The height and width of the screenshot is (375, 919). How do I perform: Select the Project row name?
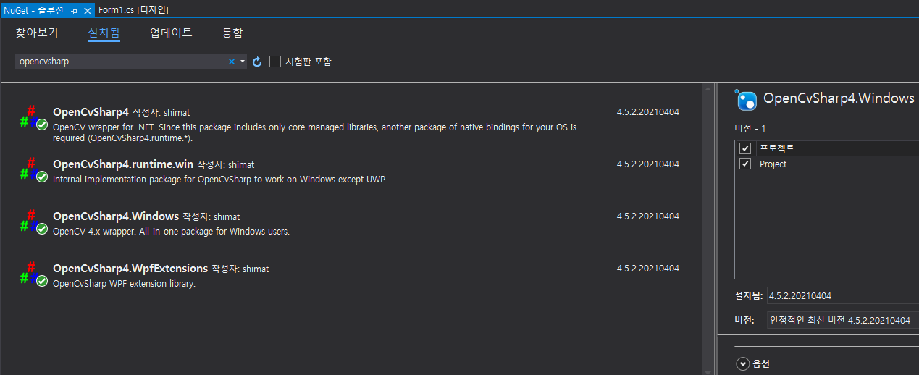pos(773,164)
